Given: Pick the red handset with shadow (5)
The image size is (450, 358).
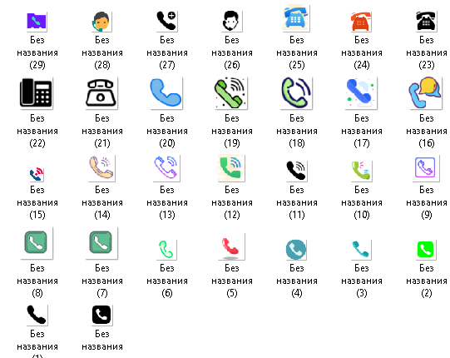Looking at the screenshot, I should [x=230, y=247].
